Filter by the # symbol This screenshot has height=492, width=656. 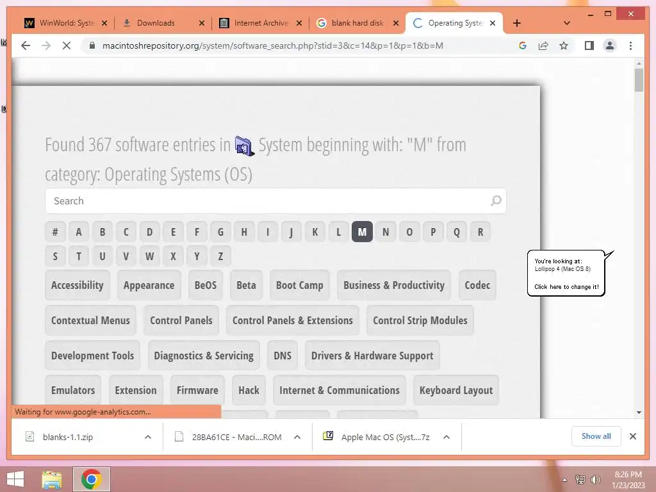[x=55, y=232]
